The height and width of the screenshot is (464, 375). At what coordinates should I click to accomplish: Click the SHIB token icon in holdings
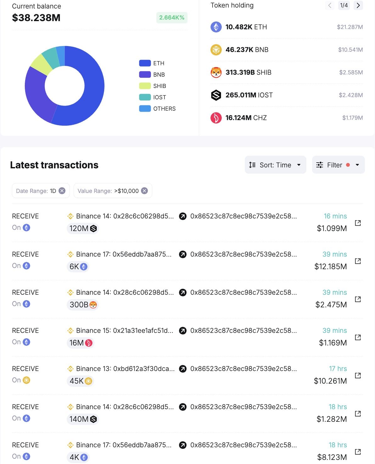(216, 72)
